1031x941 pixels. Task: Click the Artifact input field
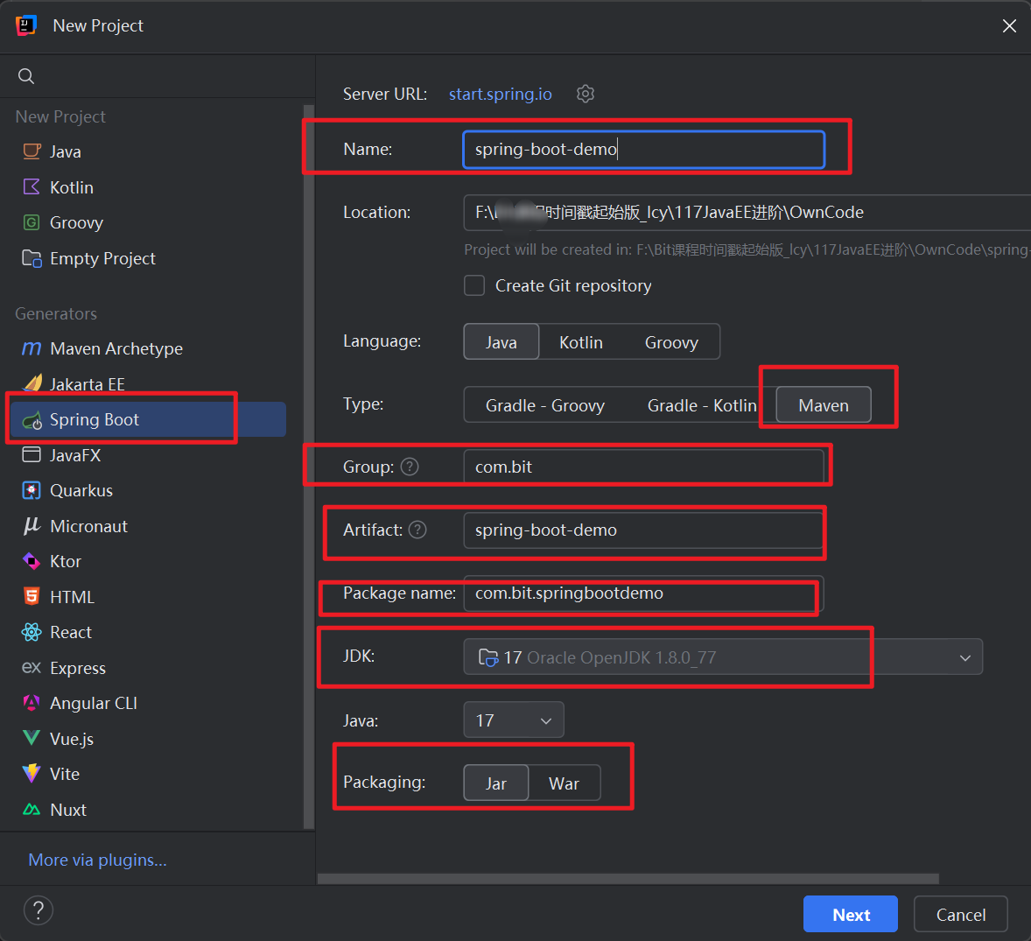(x=643, y=530)
